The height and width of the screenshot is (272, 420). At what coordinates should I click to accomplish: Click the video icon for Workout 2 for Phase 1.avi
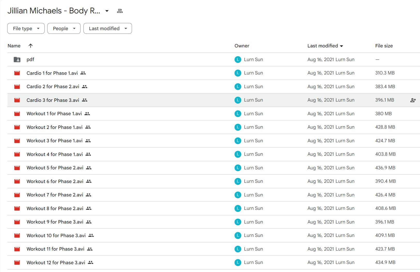coord(17,127)
